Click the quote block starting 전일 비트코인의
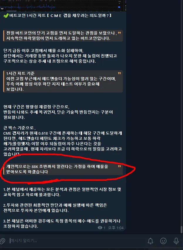 click(63, 36)
